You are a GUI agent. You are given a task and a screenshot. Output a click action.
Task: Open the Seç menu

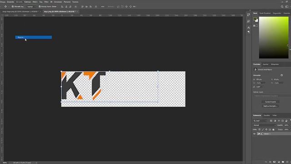(41, 2)
